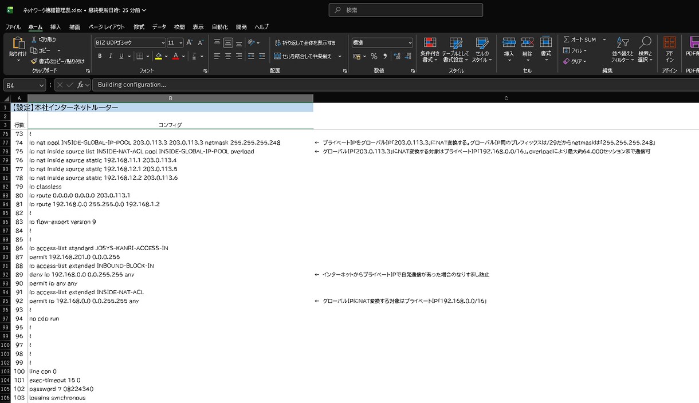This screenshot has width=699, height=403.
Task: Toggle bold formatting
Action: [x=100, y=56]
